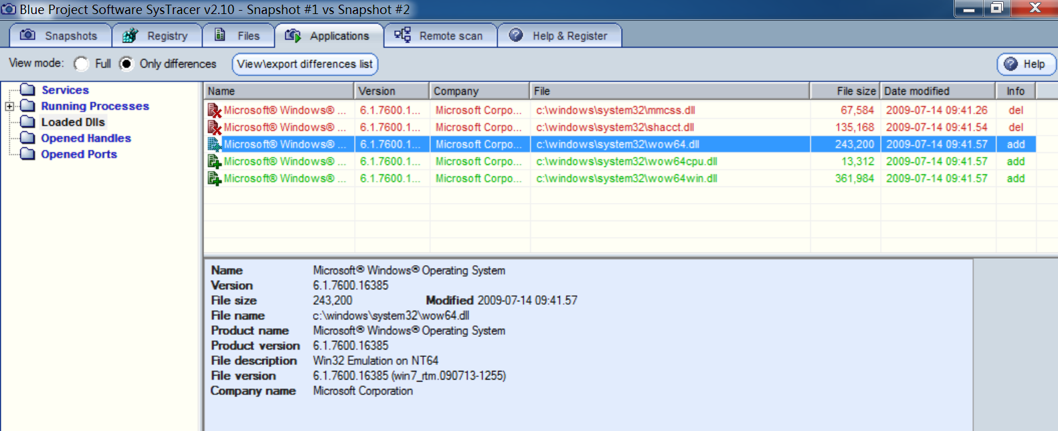Click the Services folder icon
This screenshot has height=431, width=1058.
point(27,90)
